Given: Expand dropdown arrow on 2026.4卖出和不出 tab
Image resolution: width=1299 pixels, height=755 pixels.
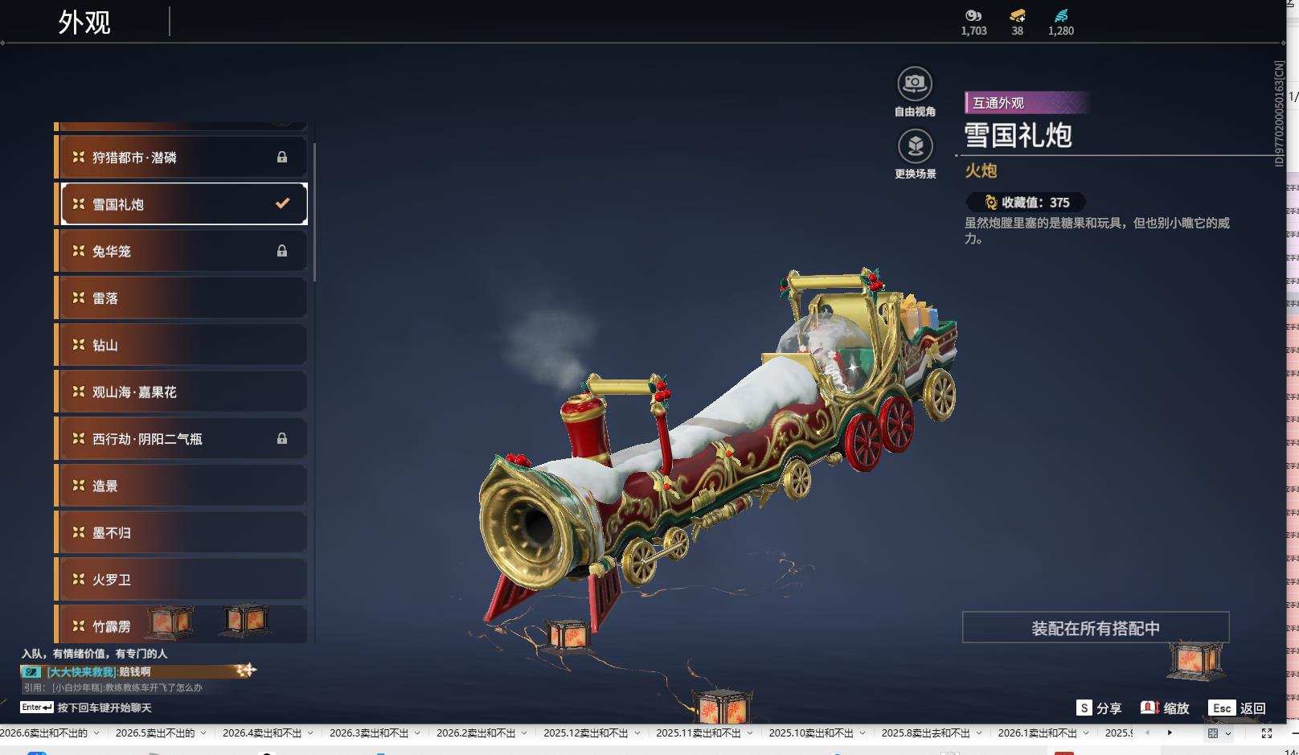Looking at the screenshot, I should point(310,733).
